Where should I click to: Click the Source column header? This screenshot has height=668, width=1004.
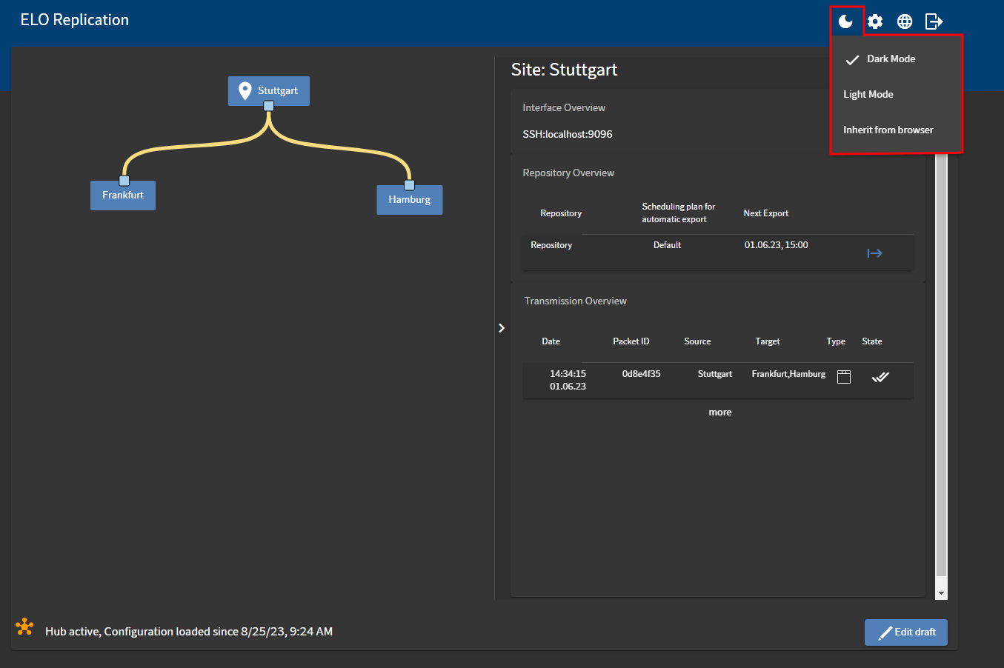[x=697, y=341]
